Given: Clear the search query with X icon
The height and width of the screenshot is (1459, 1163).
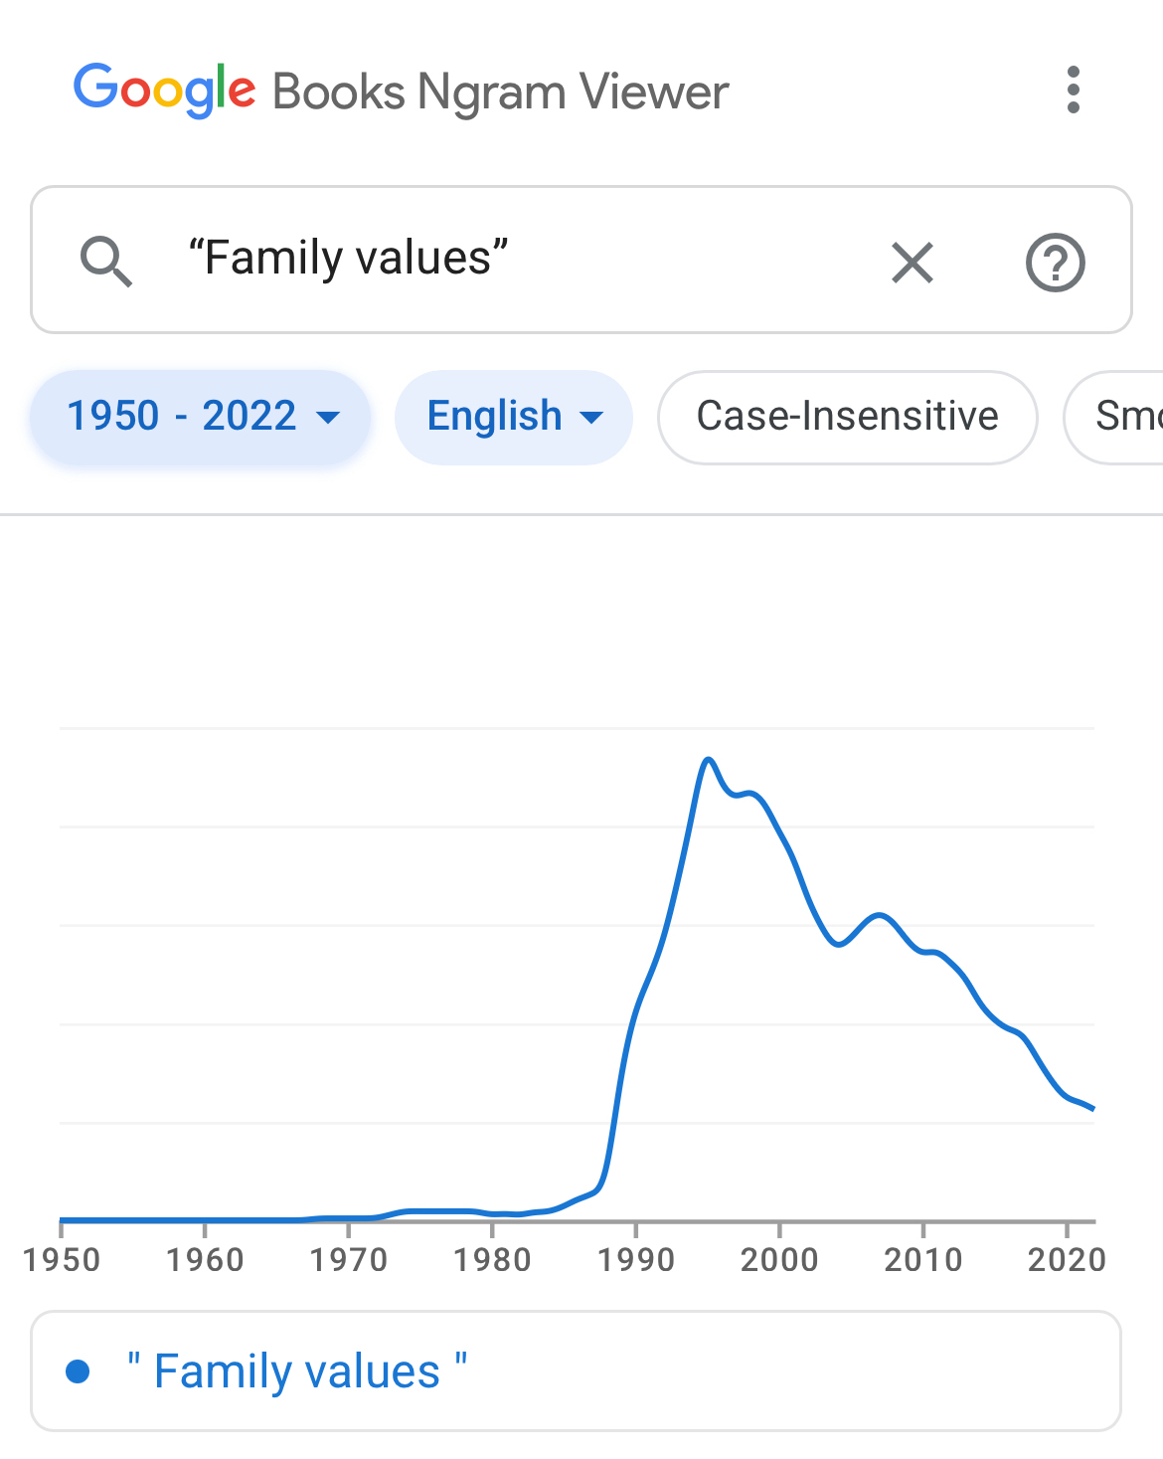Looking at the screenshot, I should 912,263.
